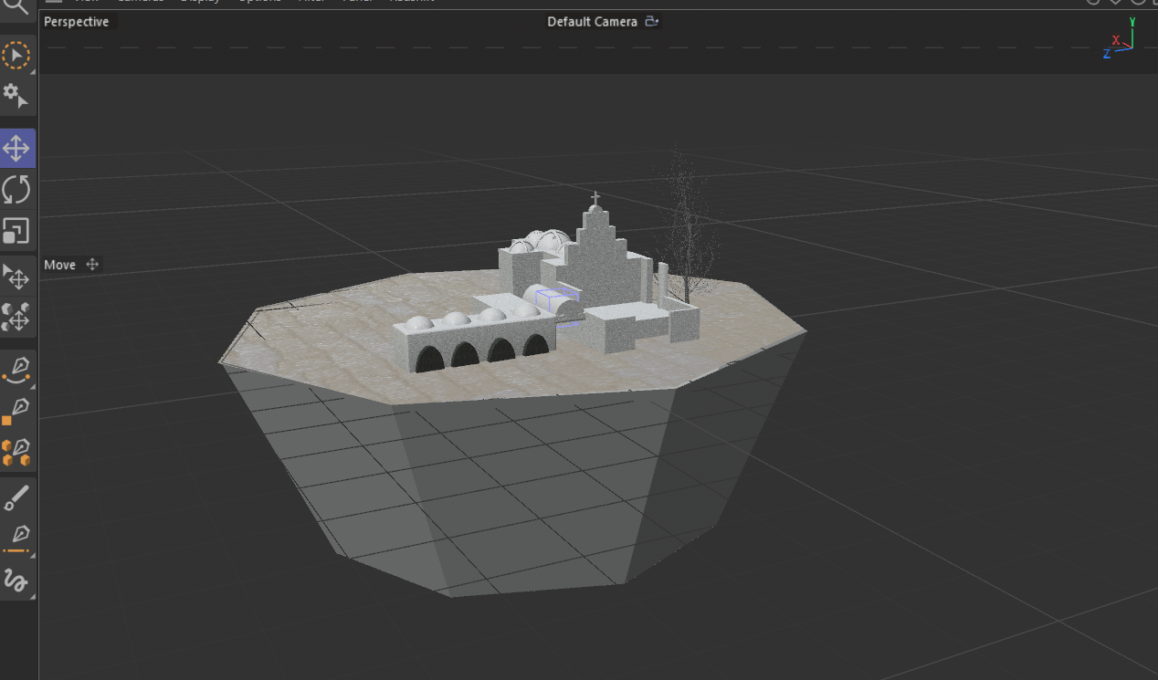This screenshot has width=1158, height=680.
Task: Choose the Place tool with cursor arrow
Action: coord(16,277)
